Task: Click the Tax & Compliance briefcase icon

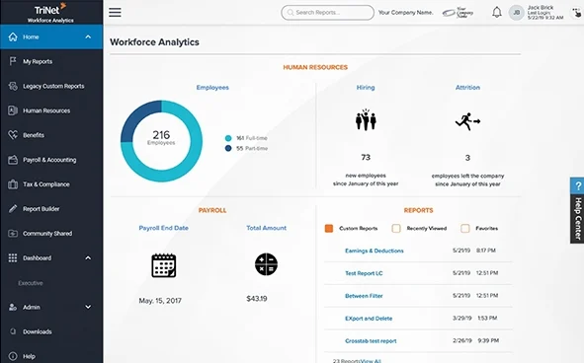Action: [x=13, y=184]
